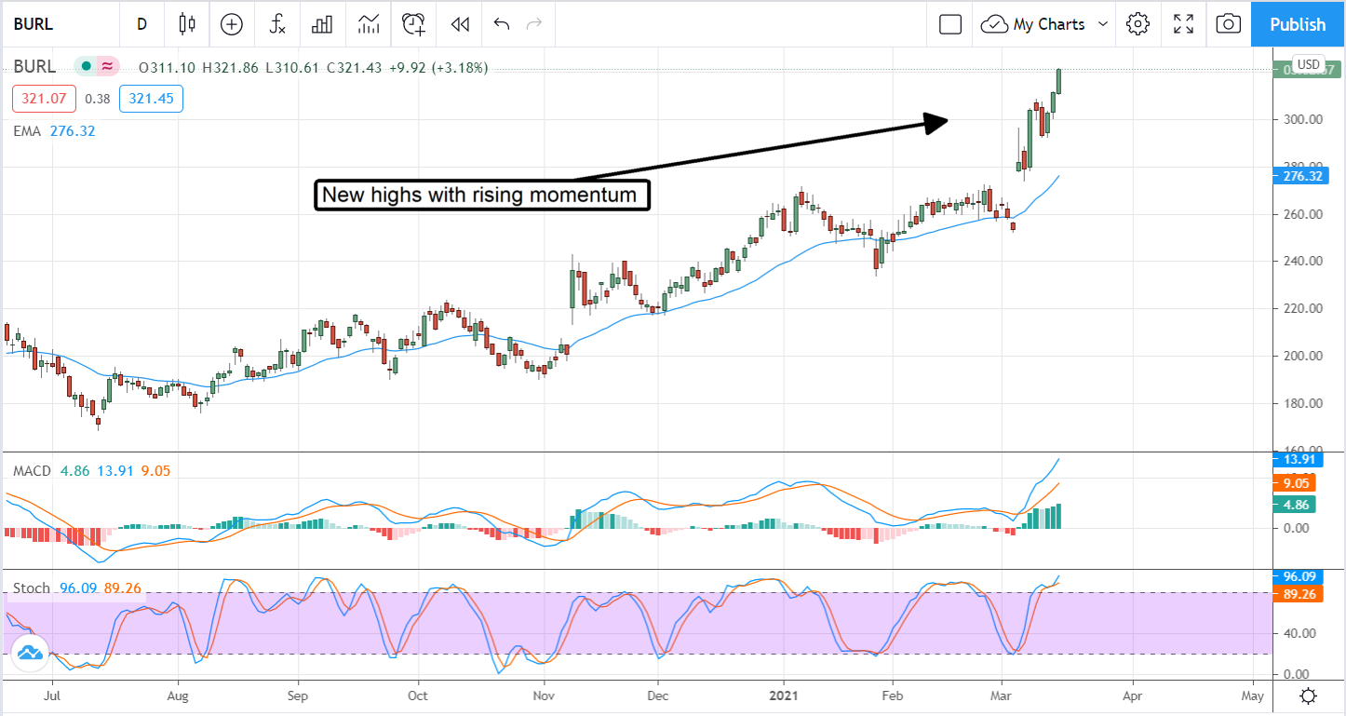The image size is (1346, 716).
Task: Click the Compare or Add Symbol icon
Action: (232, 24)
